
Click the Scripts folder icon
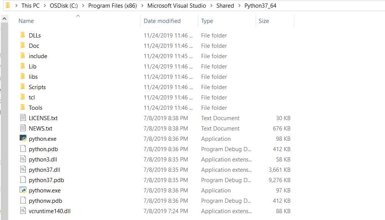[x=23, y=86]
